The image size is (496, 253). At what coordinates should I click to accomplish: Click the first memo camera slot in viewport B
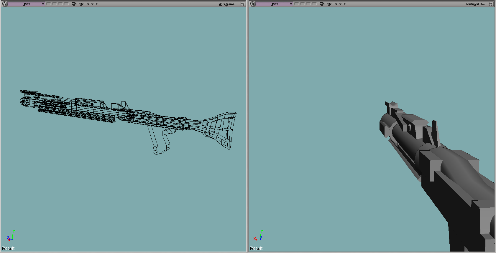[x=297, y=4]
